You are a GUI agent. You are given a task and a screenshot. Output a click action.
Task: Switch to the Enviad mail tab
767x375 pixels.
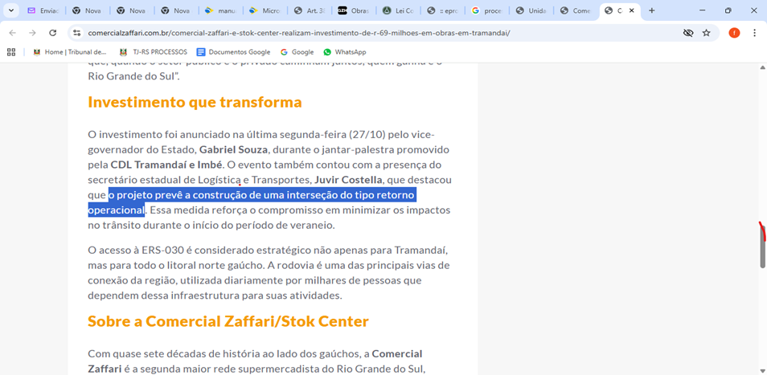click(x=43, y=10)
